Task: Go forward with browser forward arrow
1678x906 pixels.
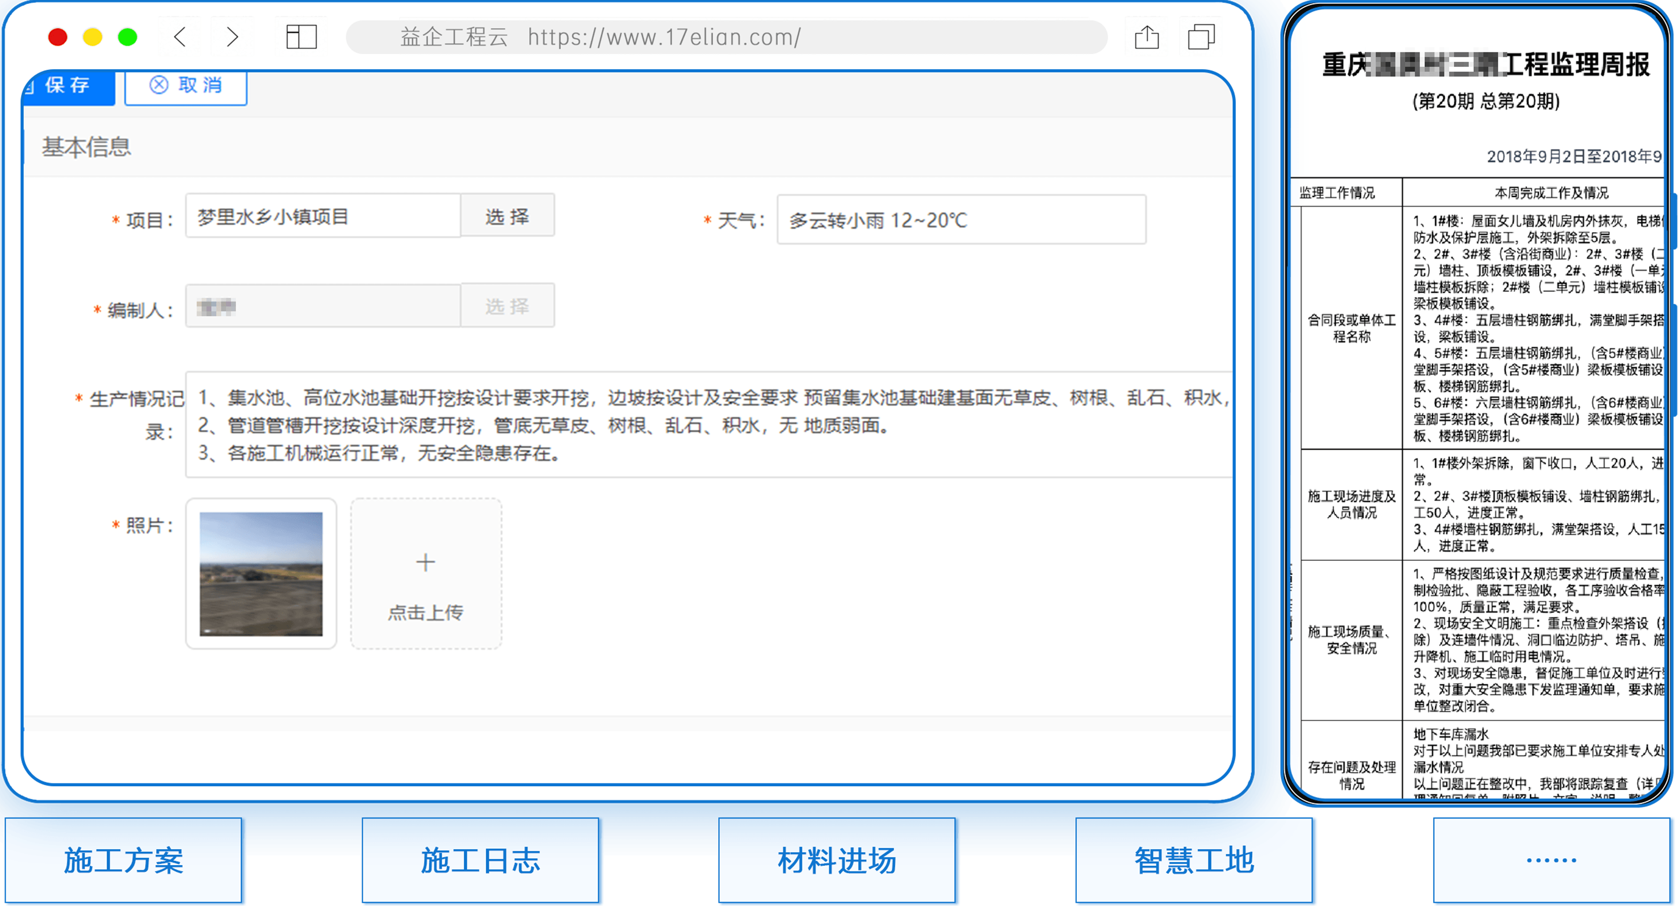Action: tap(232, 36)
